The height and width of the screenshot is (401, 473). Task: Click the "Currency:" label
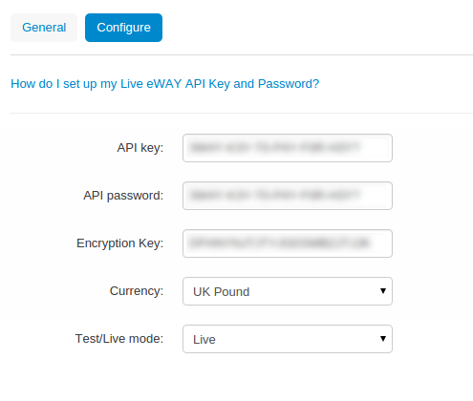(137, 291)
